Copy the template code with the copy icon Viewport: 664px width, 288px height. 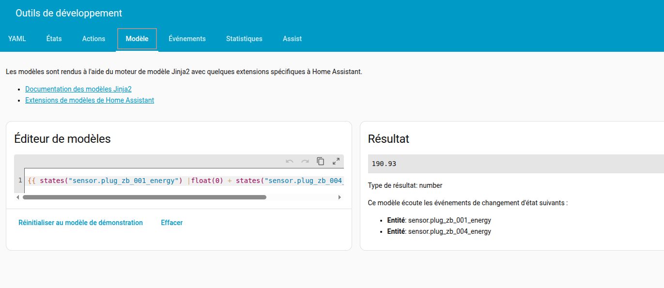pyautogui.click(x=321, y=161)
